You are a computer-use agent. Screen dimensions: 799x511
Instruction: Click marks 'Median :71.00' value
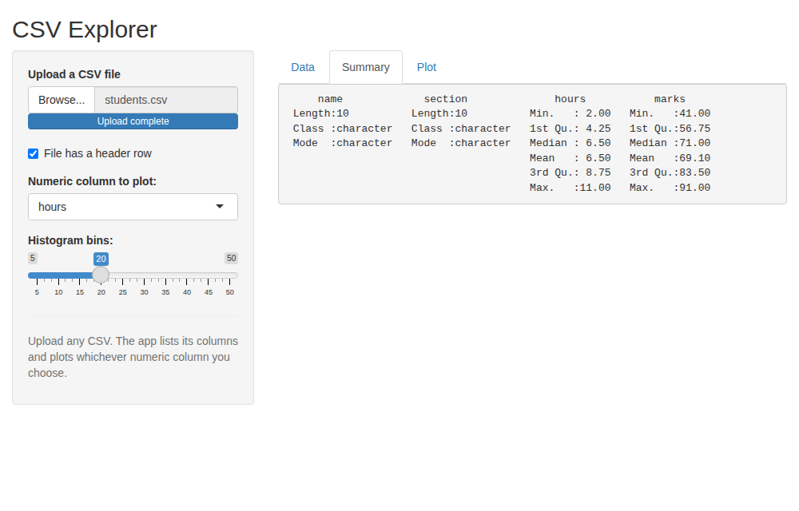click(x=670, y=143)
